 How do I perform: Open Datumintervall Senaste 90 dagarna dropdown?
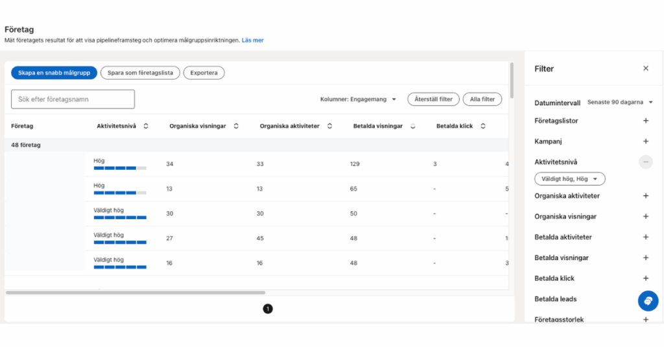coord(619,102)
